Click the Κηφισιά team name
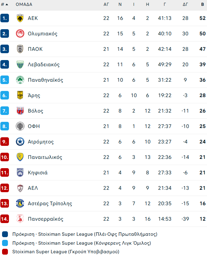Screen dimensions: 207x256 (37, 173)
